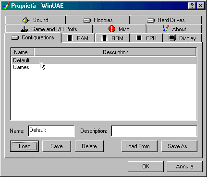207x177 pixels.
Task: Go to the CPU tab
Action: click(146, 38)
